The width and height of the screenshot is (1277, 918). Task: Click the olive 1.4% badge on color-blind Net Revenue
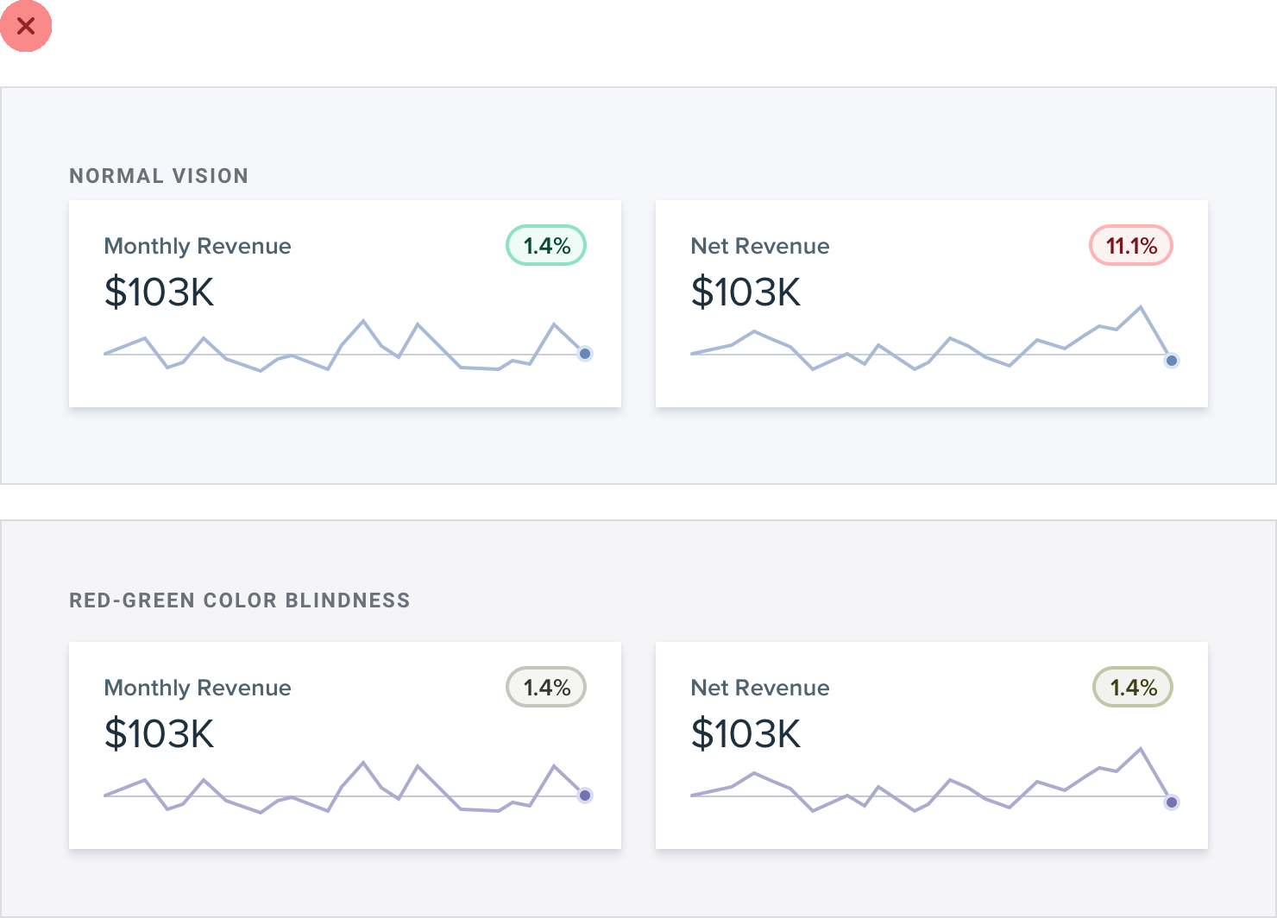click(x=1133, y=688)
